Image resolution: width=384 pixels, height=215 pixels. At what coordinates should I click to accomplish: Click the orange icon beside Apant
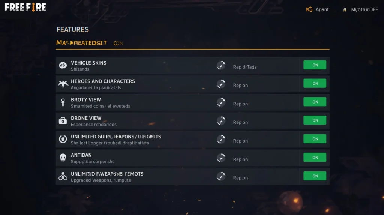(x=309, y=9)
